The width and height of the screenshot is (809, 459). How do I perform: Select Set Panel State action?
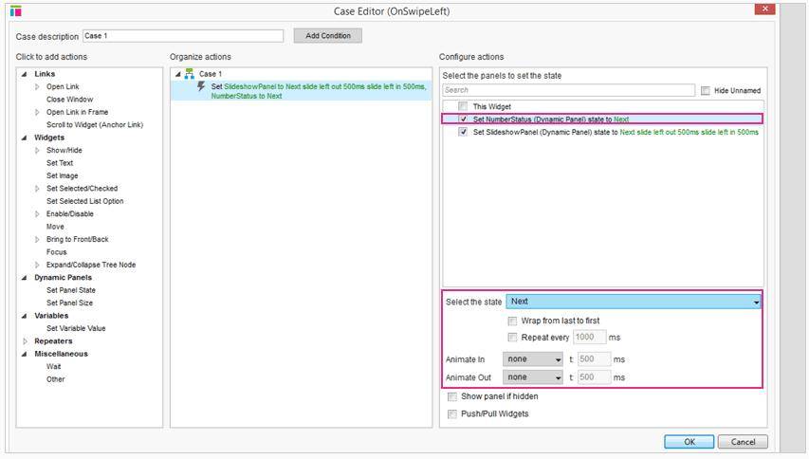[x=71, y=290]
